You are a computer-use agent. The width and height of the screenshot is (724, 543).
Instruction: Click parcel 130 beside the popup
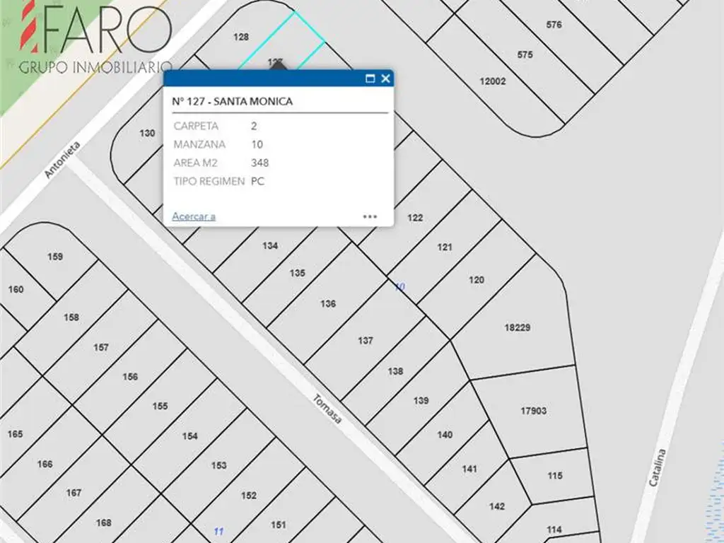tap(147, 133)
